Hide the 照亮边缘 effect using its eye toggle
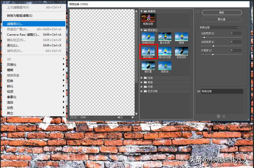This screenshot has width=254, height=168. (x=198, y=91)
